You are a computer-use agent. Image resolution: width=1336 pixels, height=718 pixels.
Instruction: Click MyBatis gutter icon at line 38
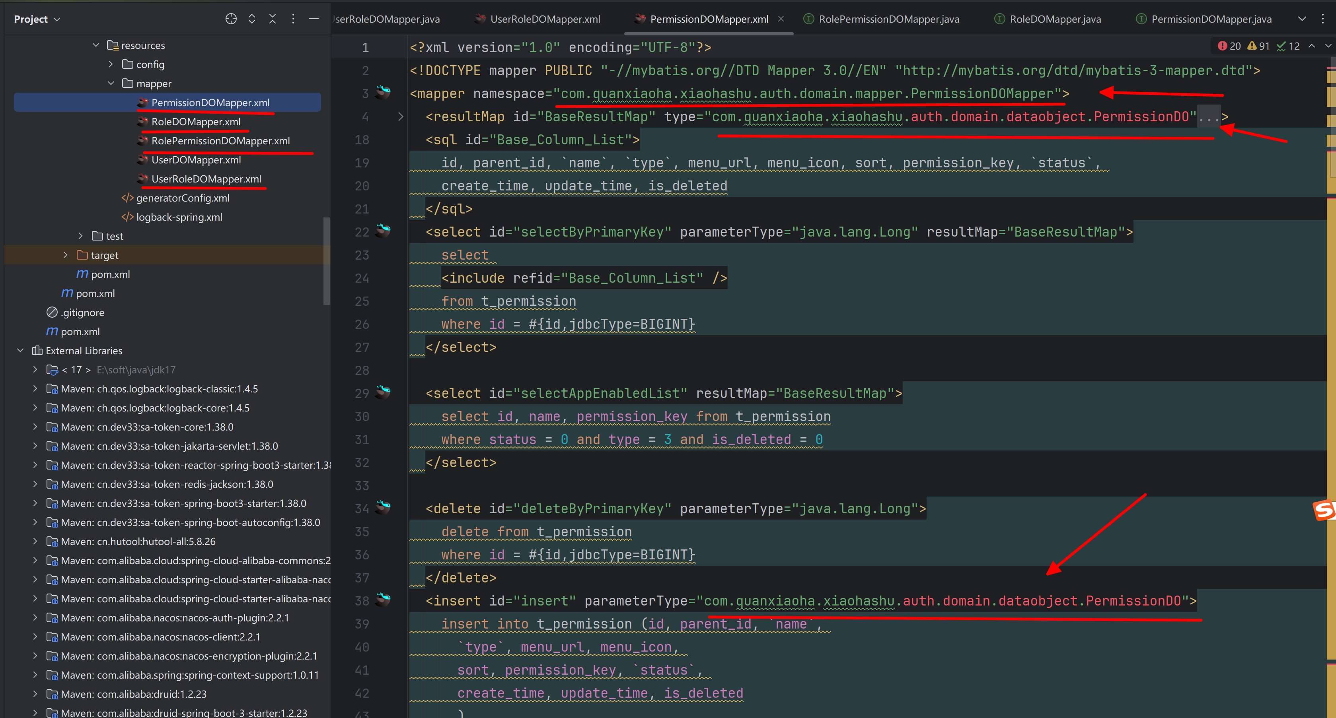383,600
